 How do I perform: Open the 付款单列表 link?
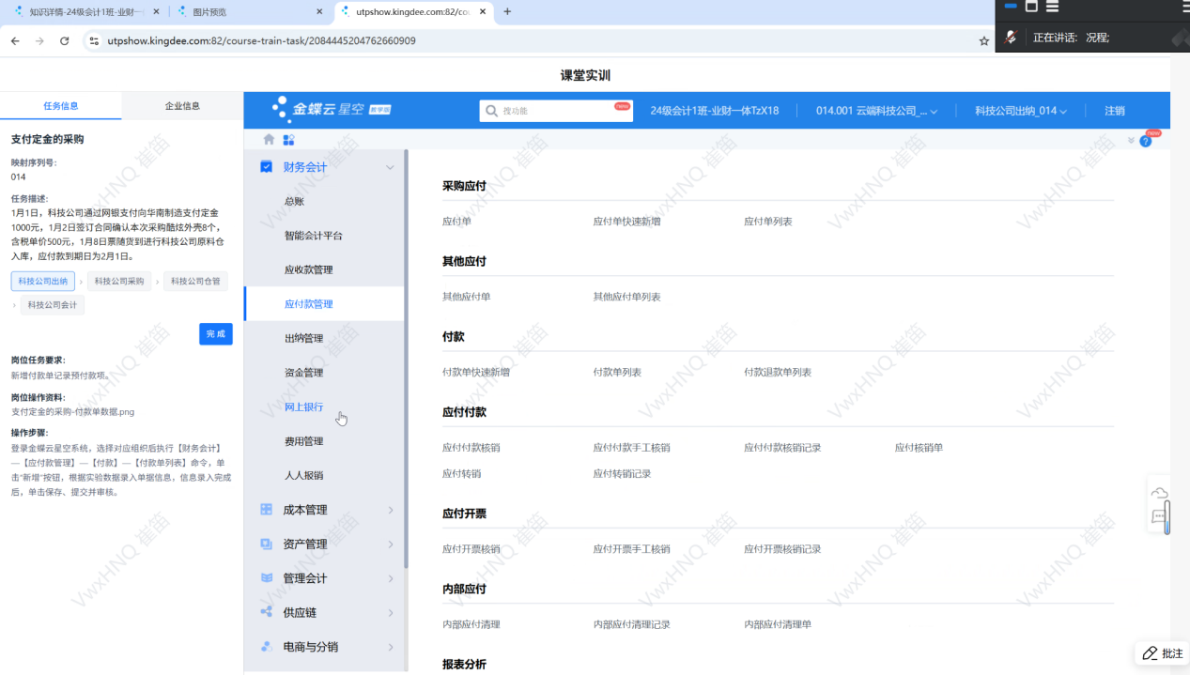[x=617, y=372]
